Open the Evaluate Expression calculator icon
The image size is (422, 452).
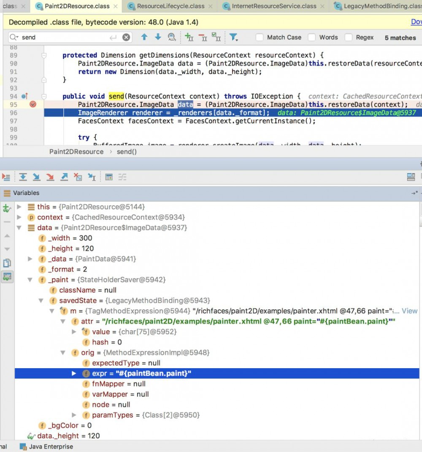(x=109, y=177)
